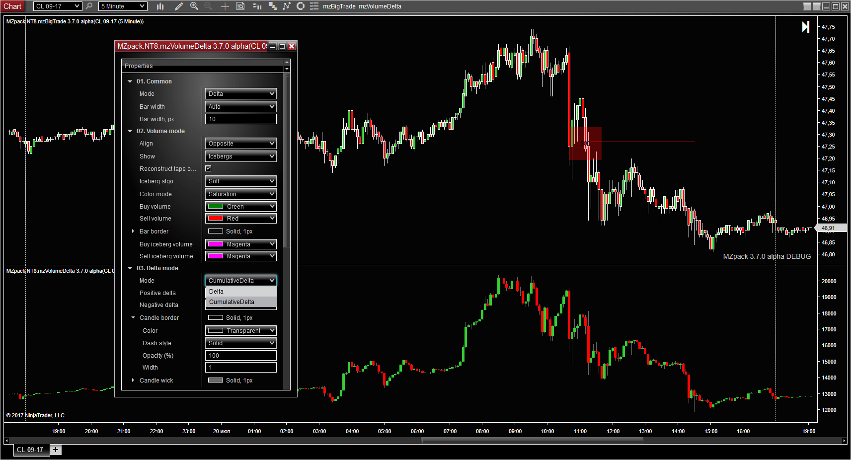
Task: Collapse the 01. Common section
Action: 130,81
